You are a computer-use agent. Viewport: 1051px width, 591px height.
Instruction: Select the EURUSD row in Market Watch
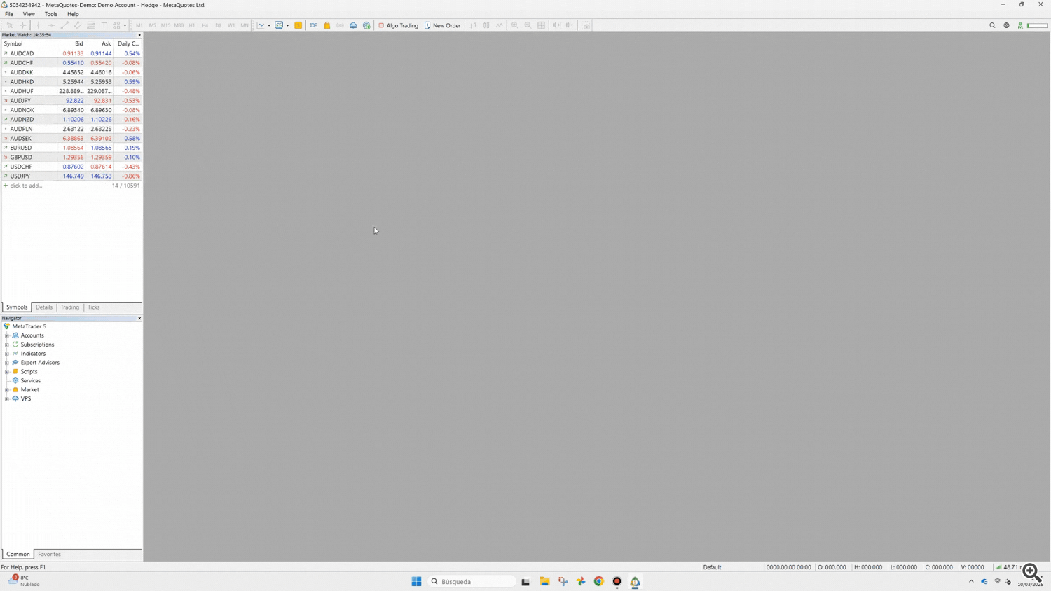click(x=71, y=148)
